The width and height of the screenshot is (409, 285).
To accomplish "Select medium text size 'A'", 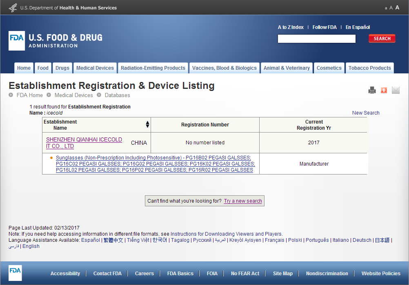I will (x=391, y=8).
